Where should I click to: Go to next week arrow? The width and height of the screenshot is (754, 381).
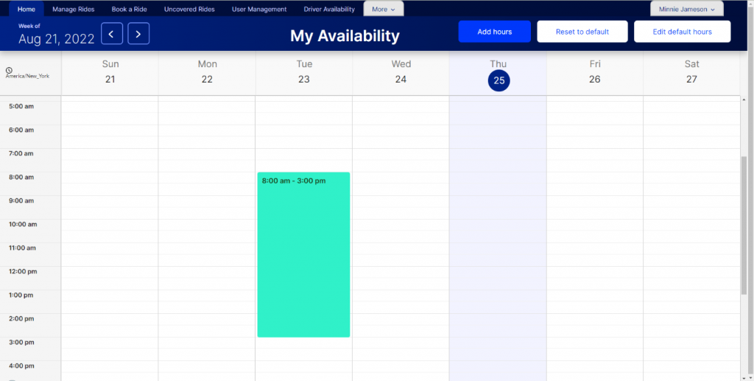pos(138,33)
